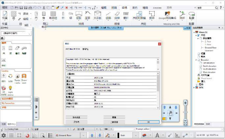Click the pan hand in navigation pad
Image resolution: width=225 pixels, height=139 pixels.
(x=170, y=113)
